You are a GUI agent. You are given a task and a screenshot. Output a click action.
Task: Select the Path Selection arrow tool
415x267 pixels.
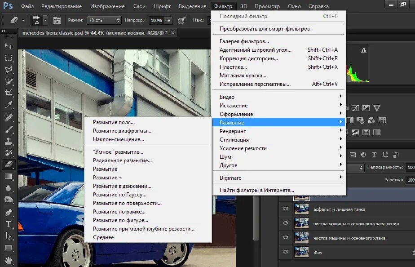(x=9, y=236)
